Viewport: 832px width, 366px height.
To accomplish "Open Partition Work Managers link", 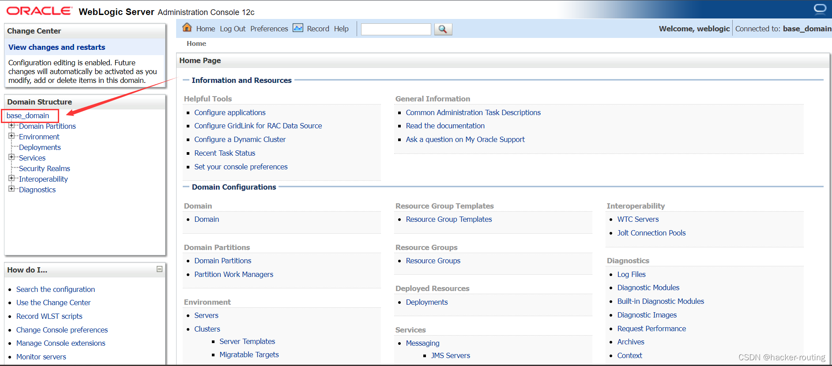I will [234, 274].
